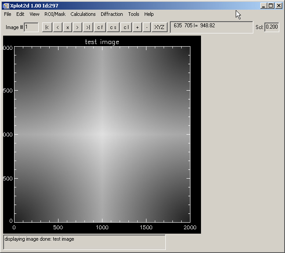The image size is (285, 253).
Task: Click the 'c s' toolbar button
Action: pos(113,27)
